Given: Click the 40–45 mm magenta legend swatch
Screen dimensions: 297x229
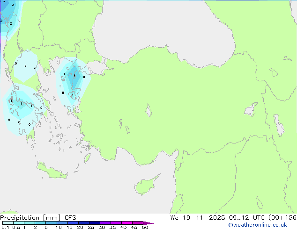Looking at the screenshot, I should point(127,223).
